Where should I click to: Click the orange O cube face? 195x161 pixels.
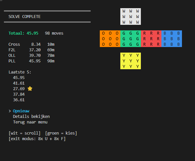[x=110, y=39]
